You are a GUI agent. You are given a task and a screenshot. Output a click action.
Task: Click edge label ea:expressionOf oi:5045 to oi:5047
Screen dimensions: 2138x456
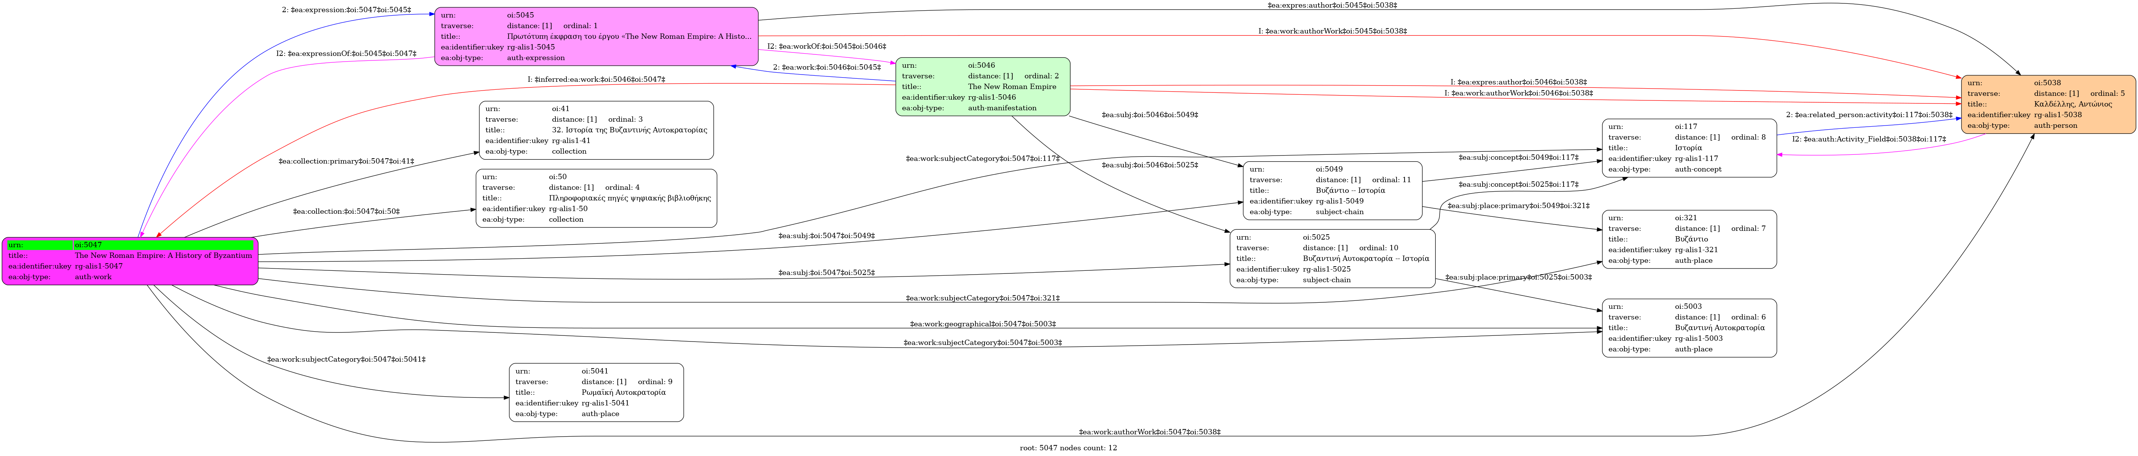(x=346, y=54)
